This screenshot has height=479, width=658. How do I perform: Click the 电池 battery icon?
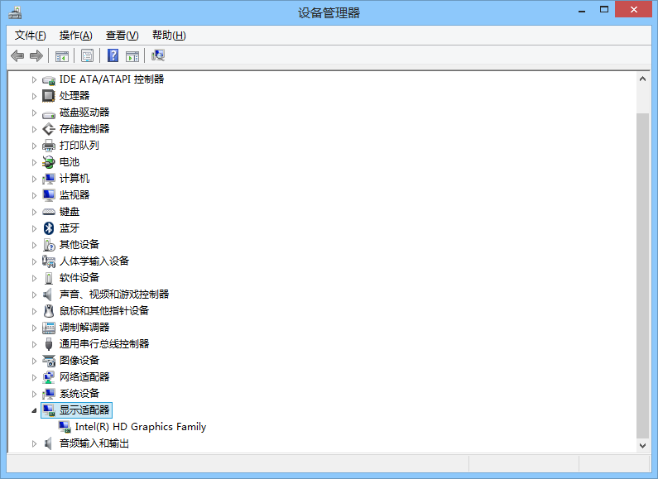click(x=49, y=162)
